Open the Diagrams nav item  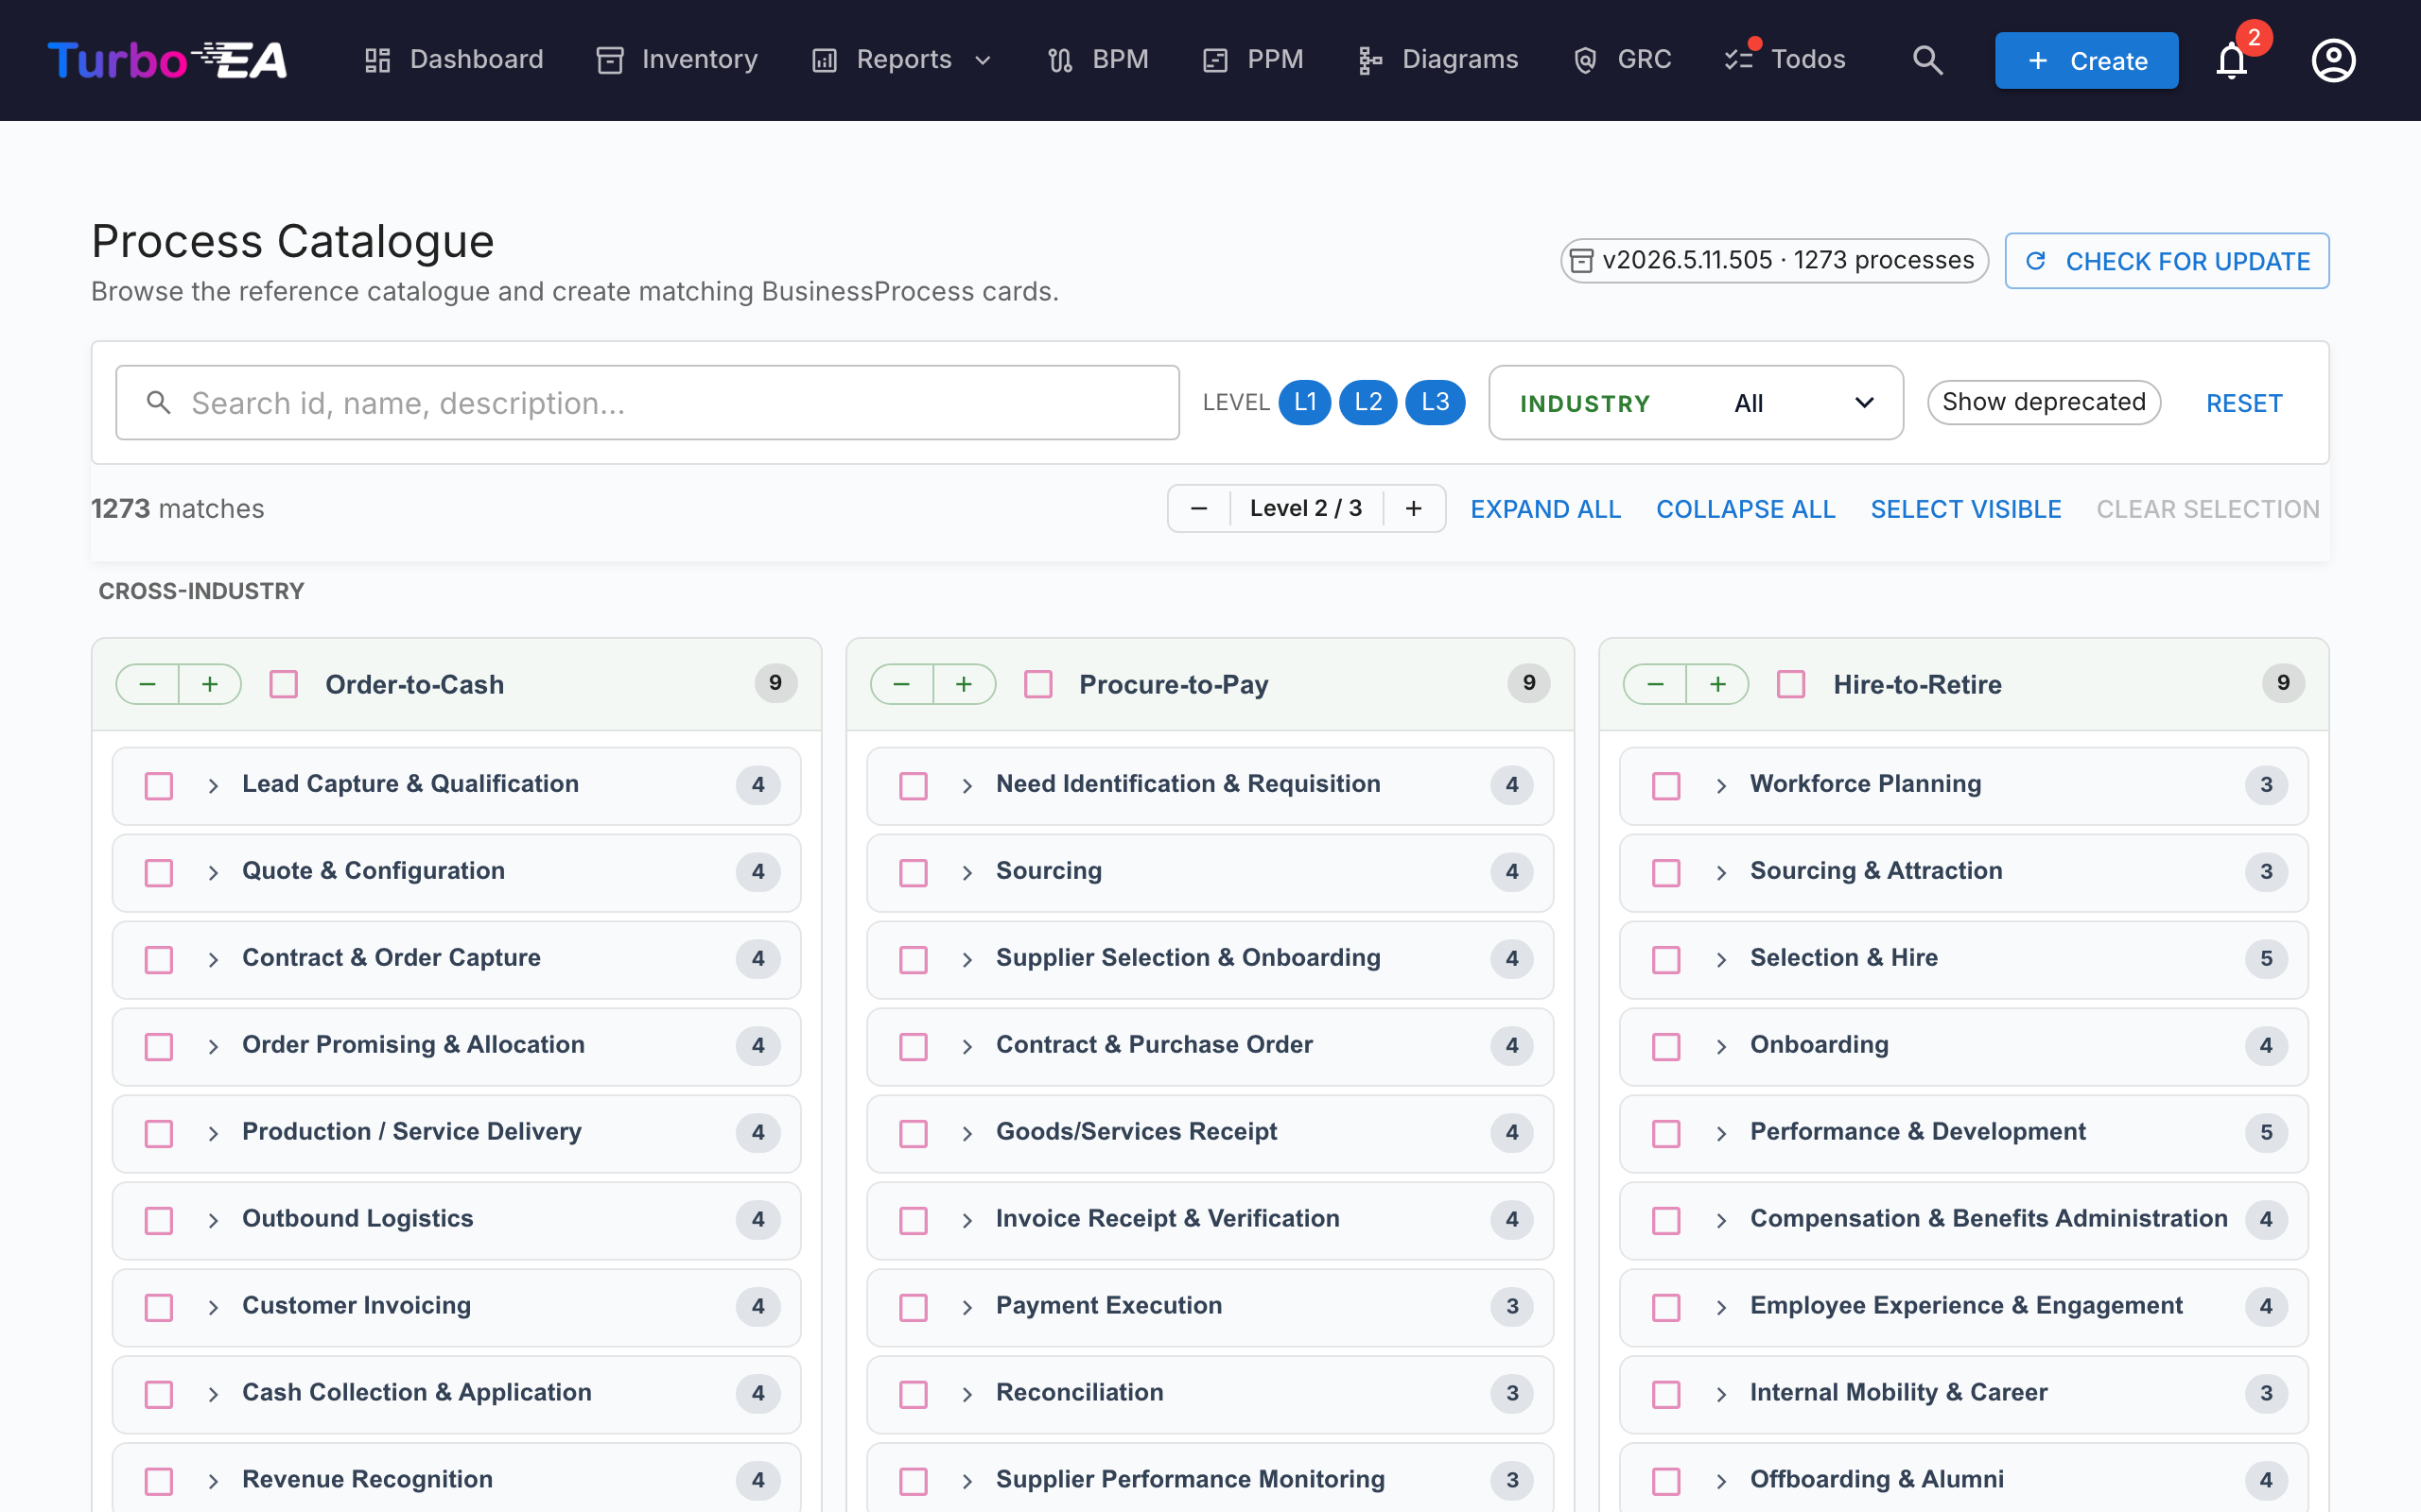(1438, 60)
